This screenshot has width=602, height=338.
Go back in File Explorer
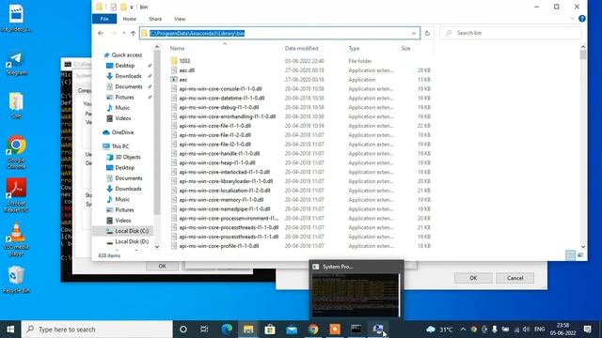pos(101,33)
